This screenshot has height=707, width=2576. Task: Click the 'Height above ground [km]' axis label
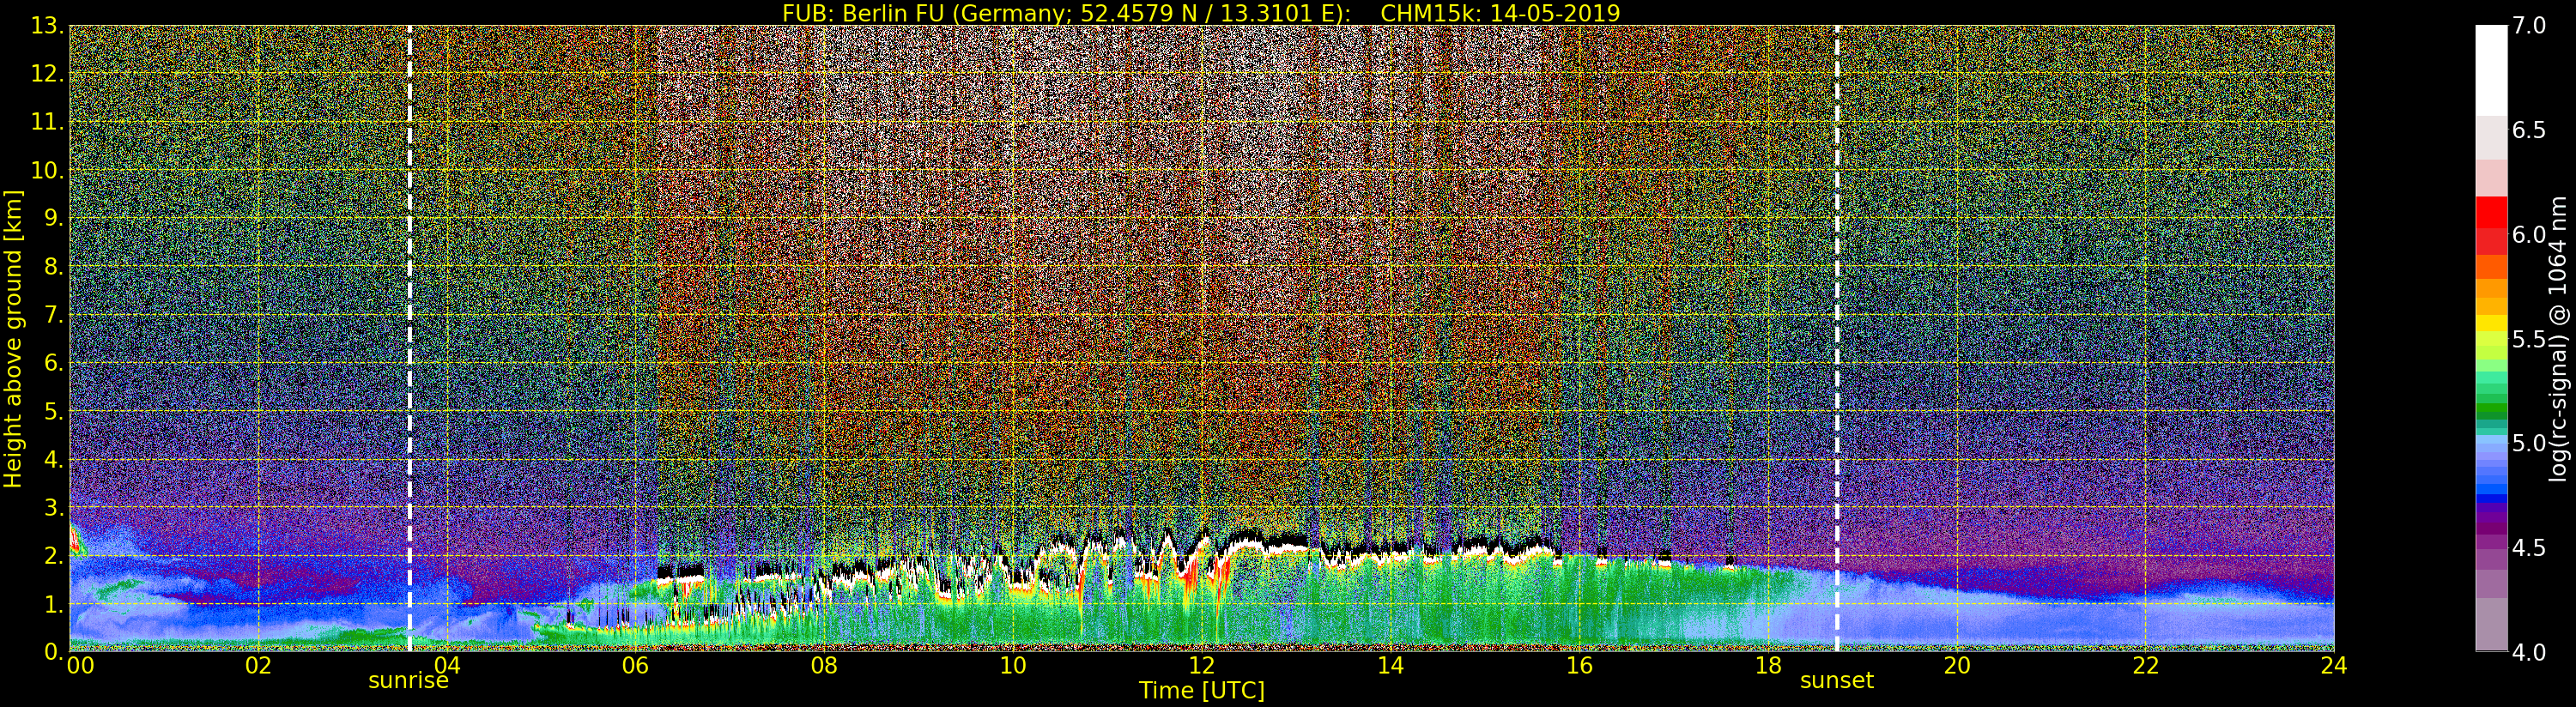pos(13,338)
